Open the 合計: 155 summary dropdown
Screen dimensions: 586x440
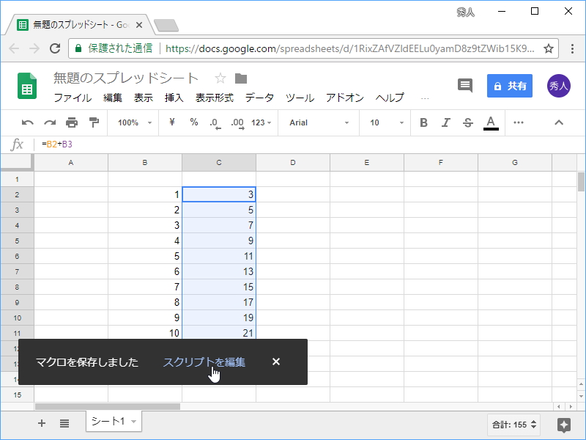(x=514, y=425)
